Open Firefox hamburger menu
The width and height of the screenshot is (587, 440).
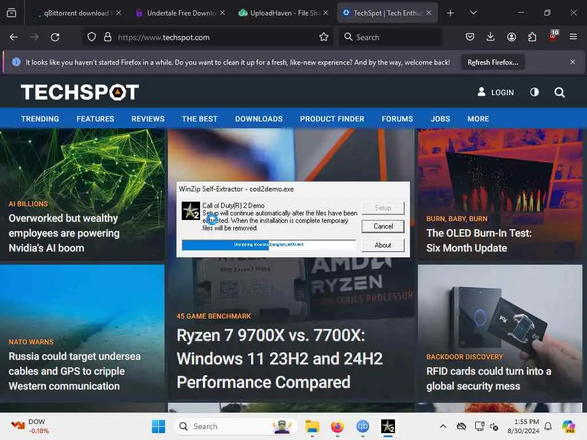573,37
